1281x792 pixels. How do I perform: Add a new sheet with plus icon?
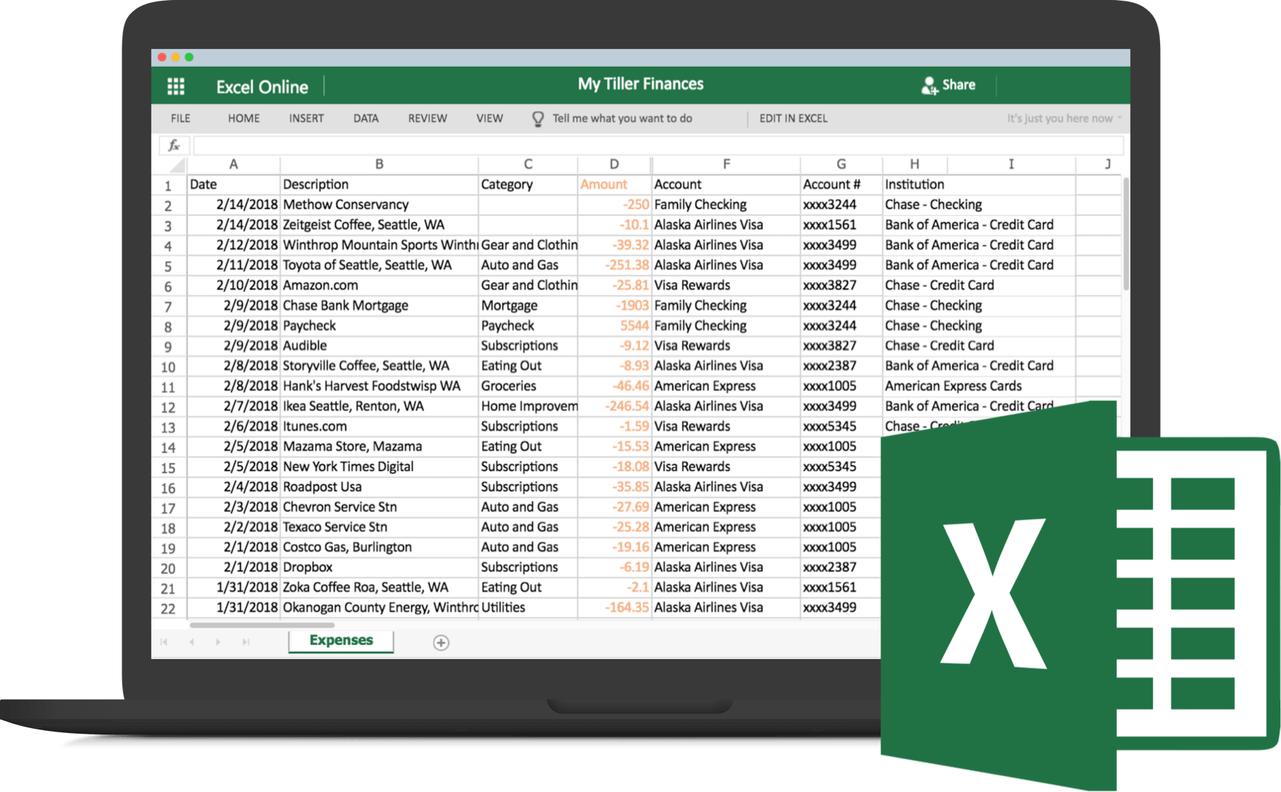[441, 643]
